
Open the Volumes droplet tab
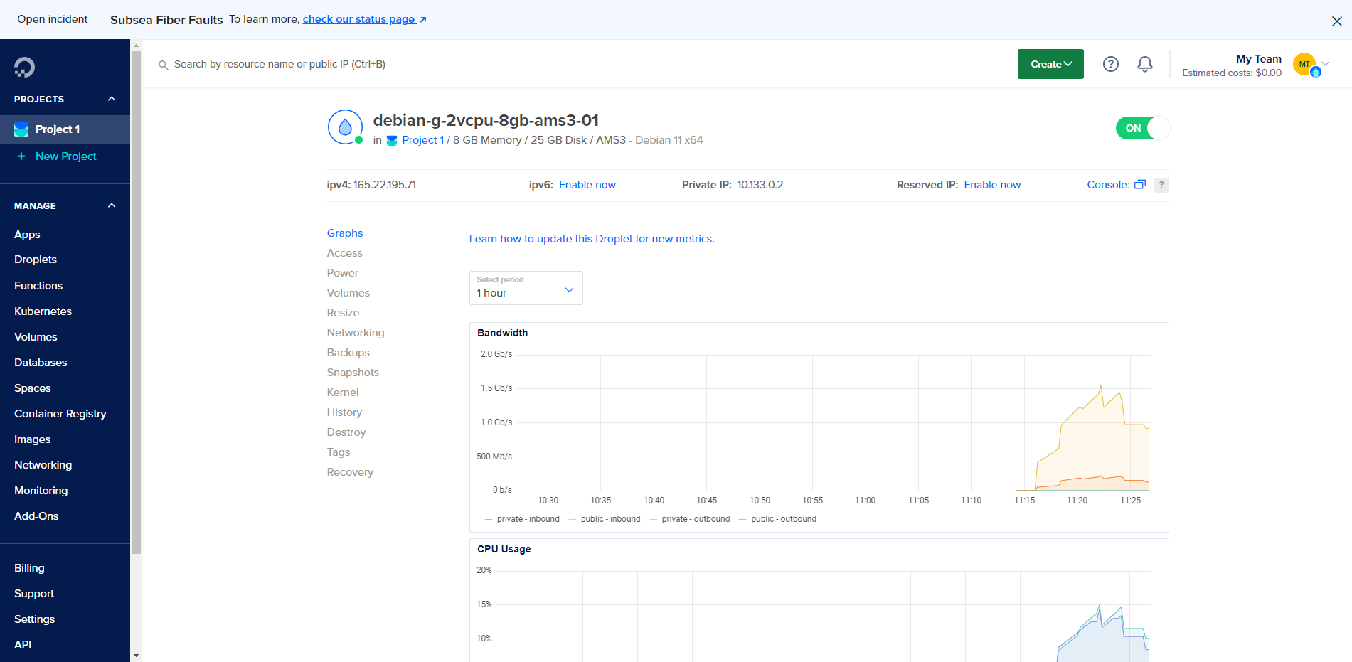pos(348,293)
